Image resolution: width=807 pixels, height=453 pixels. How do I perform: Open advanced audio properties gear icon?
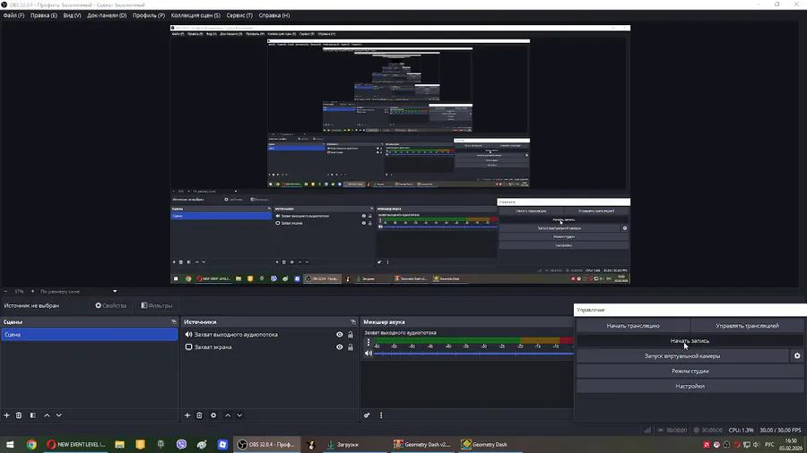[x=367, y=415]
